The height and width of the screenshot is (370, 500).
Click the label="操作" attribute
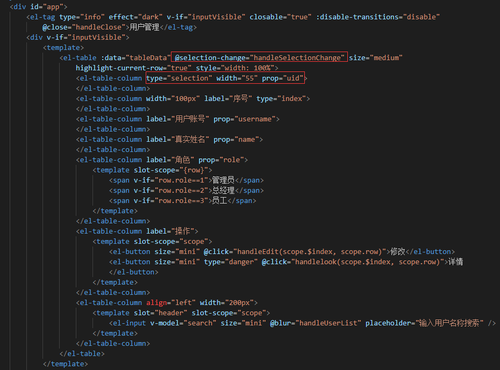[x=170, y=231]
